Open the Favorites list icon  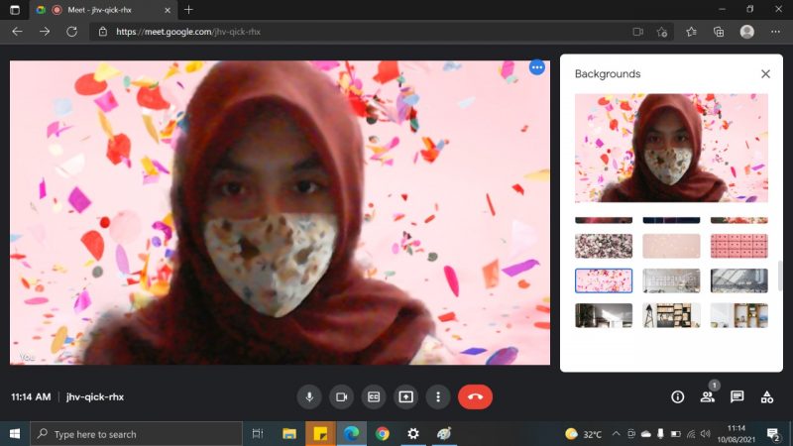[x=691, y=32]
